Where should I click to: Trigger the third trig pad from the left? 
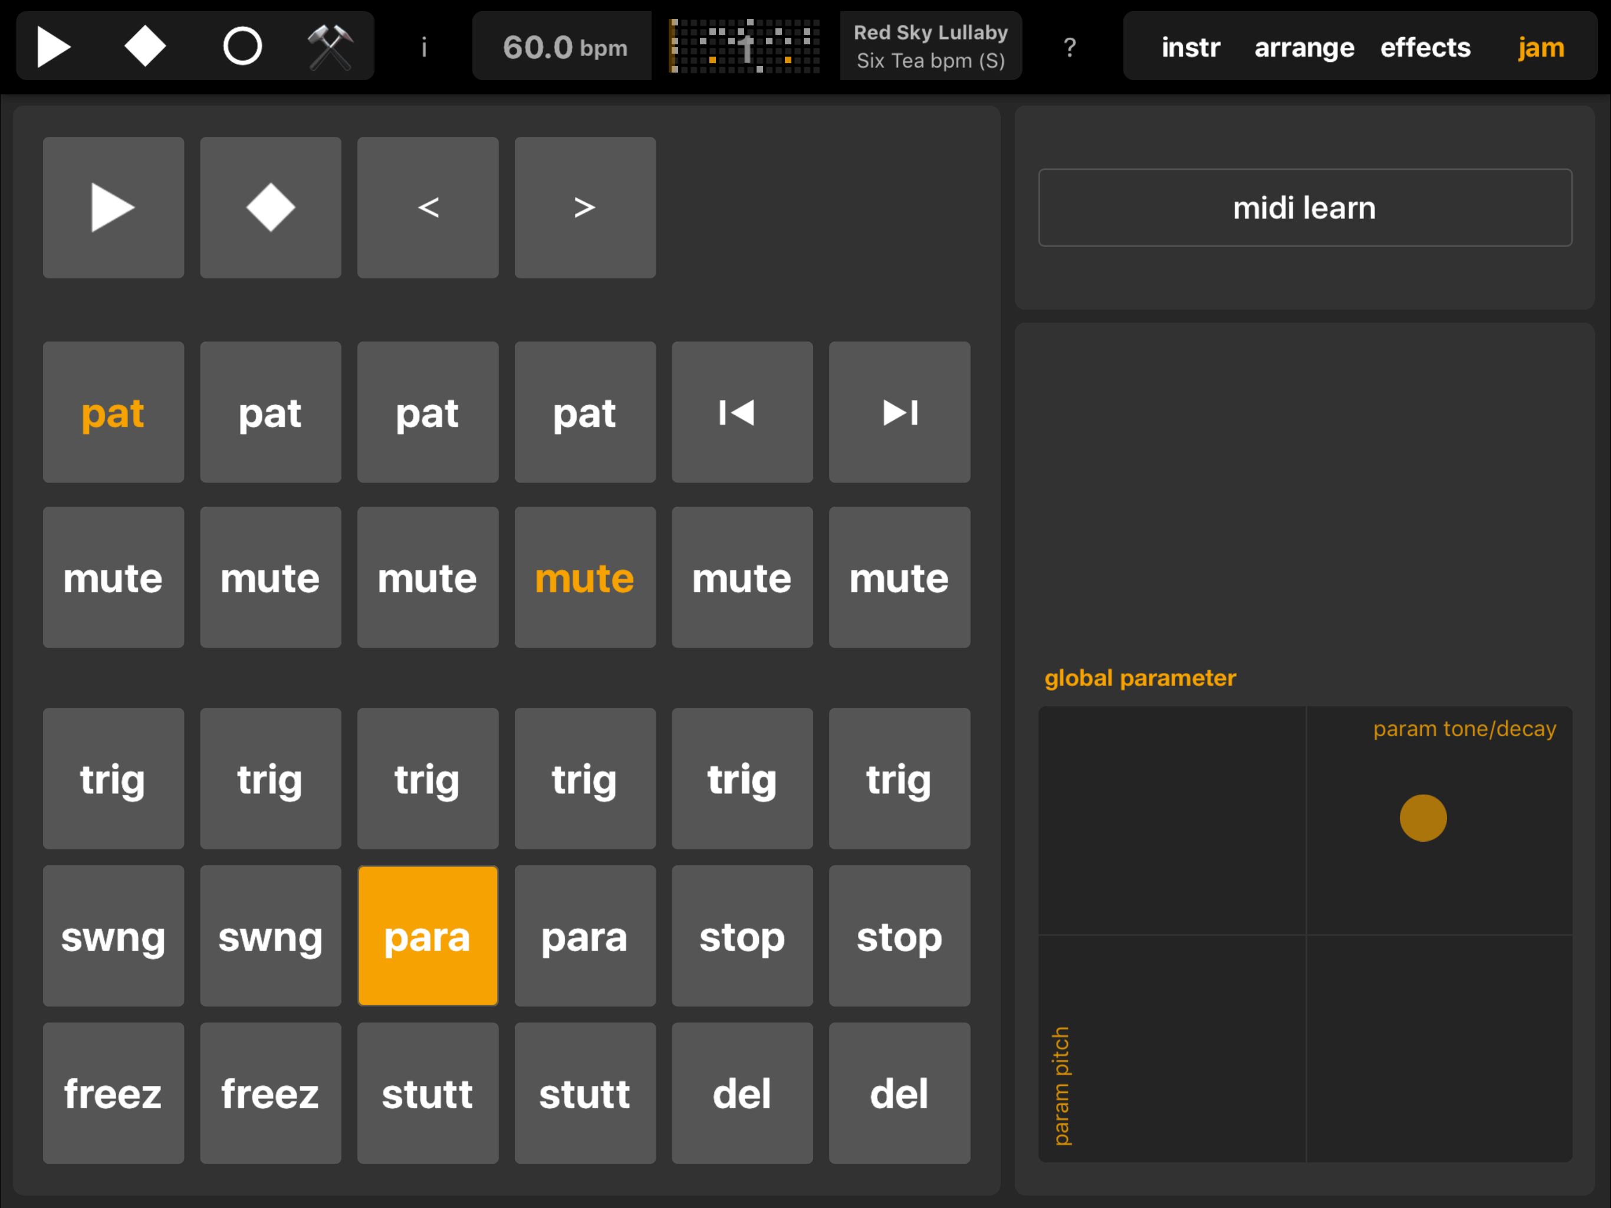[x=428, y=779]
